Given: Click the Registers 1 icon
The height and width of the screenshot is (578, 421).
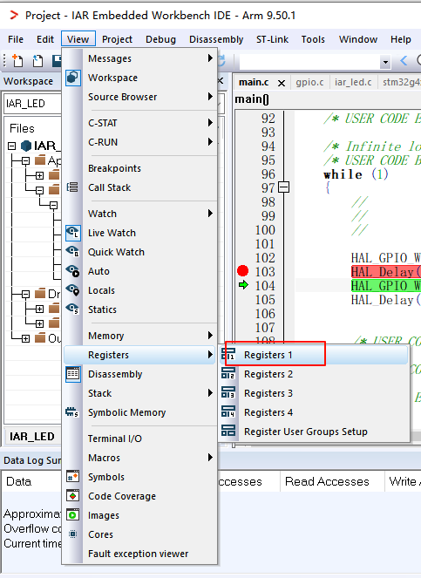Looking at the screenshot, I should [x=228, y=355].
